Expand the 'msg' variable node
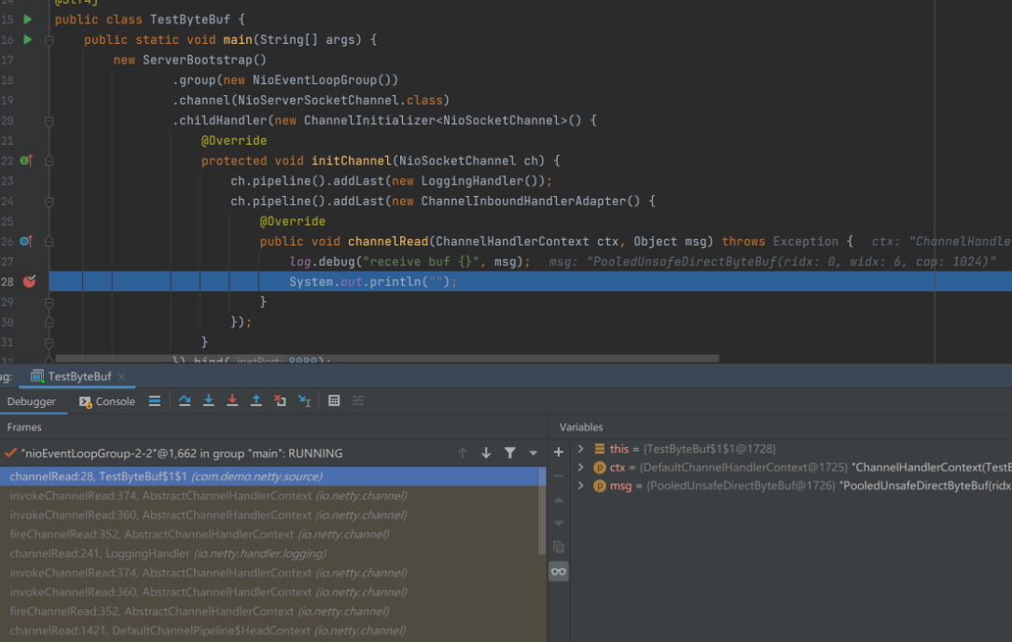1012x642 pixels. click(580, 486)
